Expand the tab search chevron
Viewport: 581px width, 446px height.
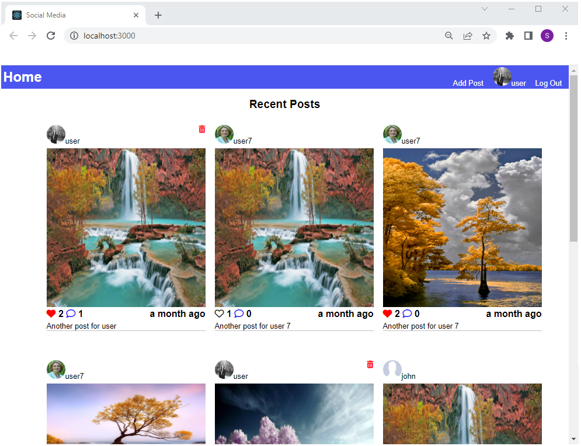click(x=485, y=9)
